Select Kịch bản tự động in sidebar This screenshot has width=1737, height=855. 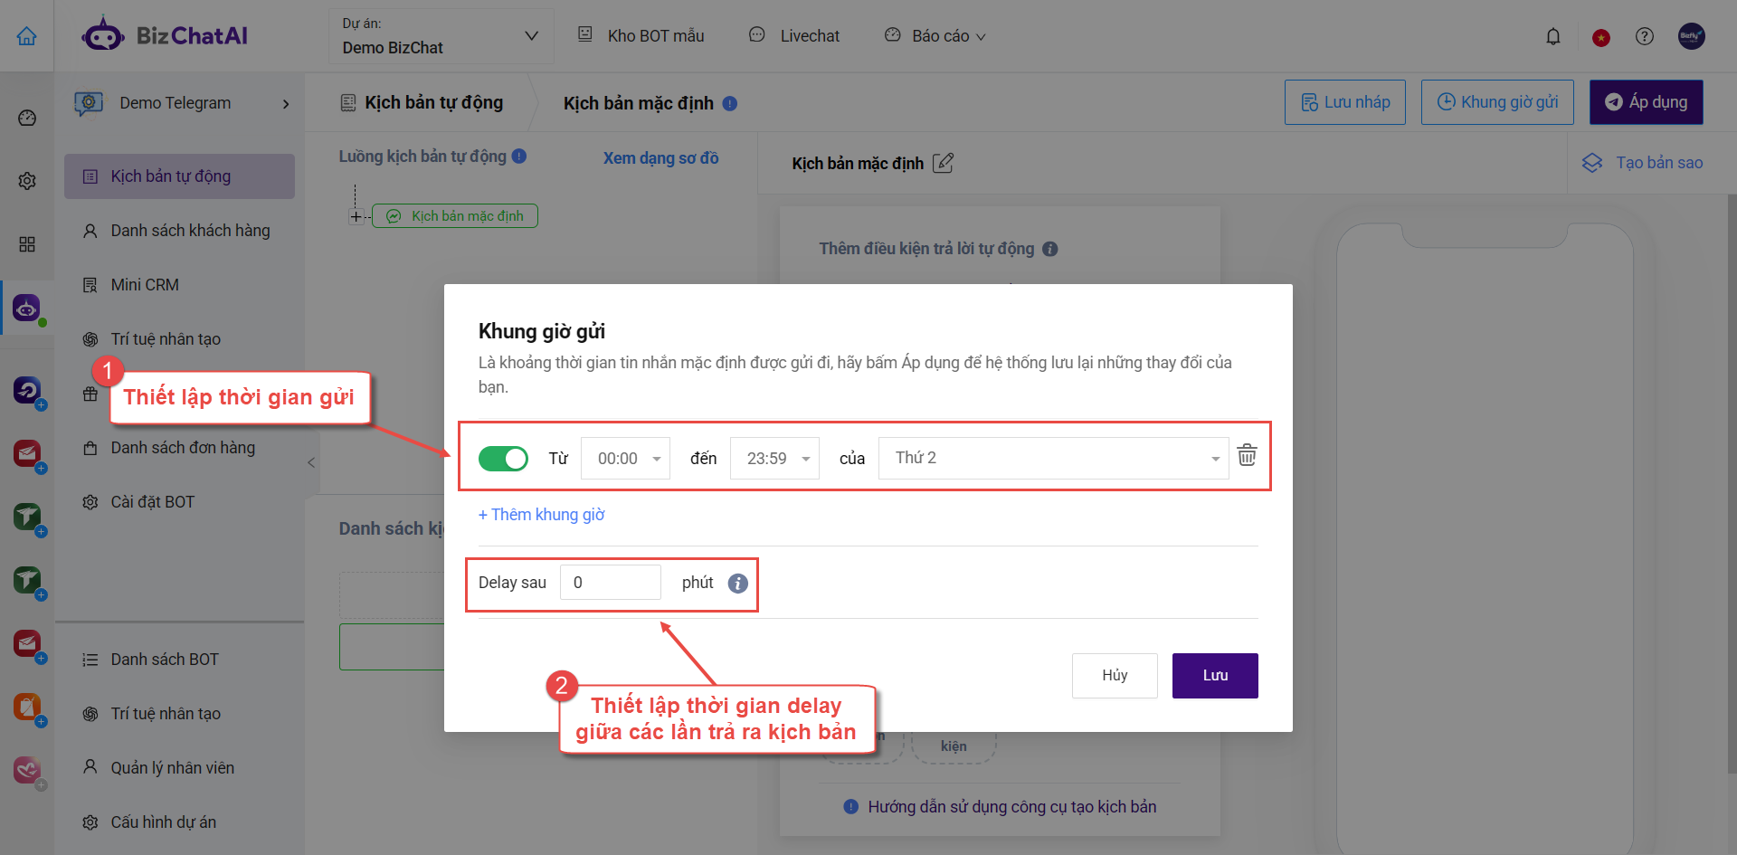click(179, 176)
